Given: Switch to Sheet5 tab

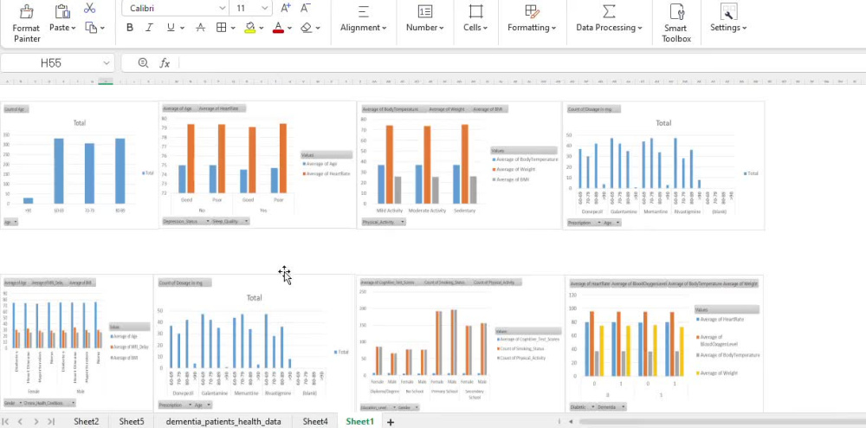Looking at the screenshot, I should [x=132, y=421].
